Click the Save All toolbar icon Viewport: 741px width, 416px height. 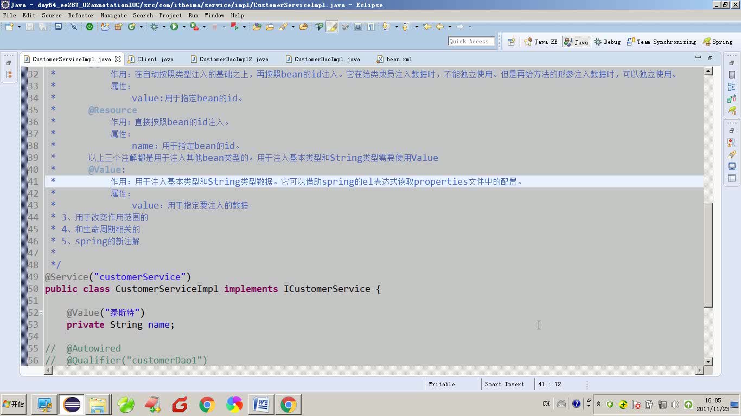click(43, 27)
